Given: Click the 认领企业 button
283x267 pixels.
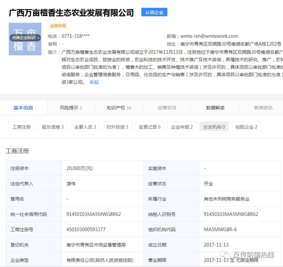Looking at the screenshot, I should point(154,12).
